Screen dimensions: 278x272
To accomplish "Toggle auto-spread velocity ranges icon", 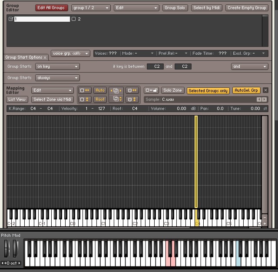I will point(85,100).
